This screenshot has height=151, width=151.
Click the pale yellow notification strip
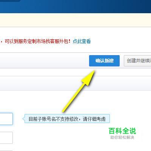coord(75,20)
